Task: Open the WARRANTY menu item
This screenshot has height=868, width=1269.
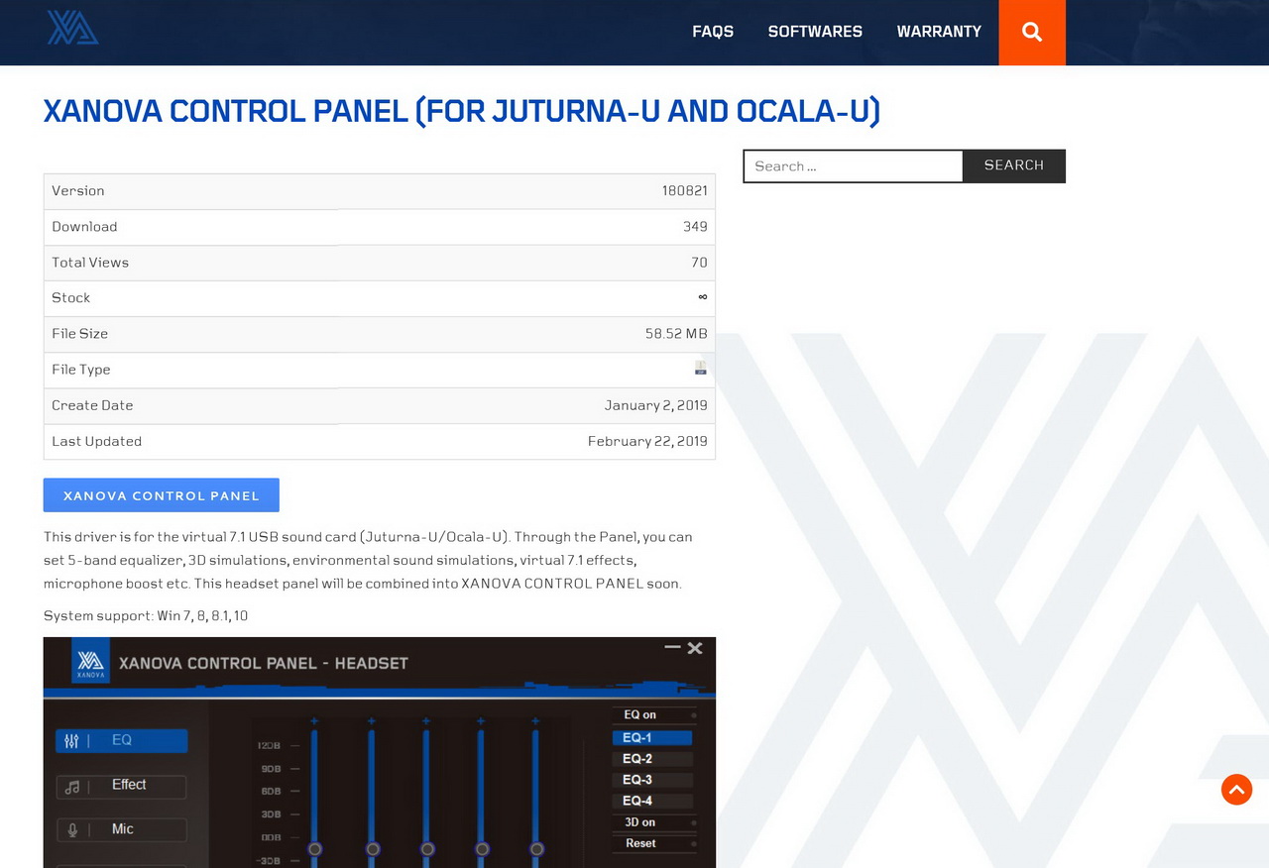Action: [939, 32]
